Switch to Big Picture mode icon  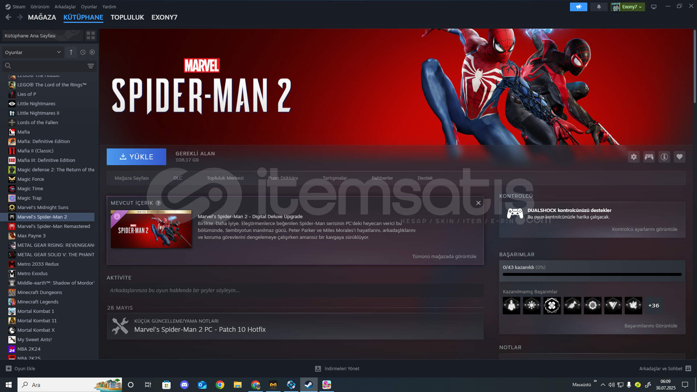coord(654,7)
